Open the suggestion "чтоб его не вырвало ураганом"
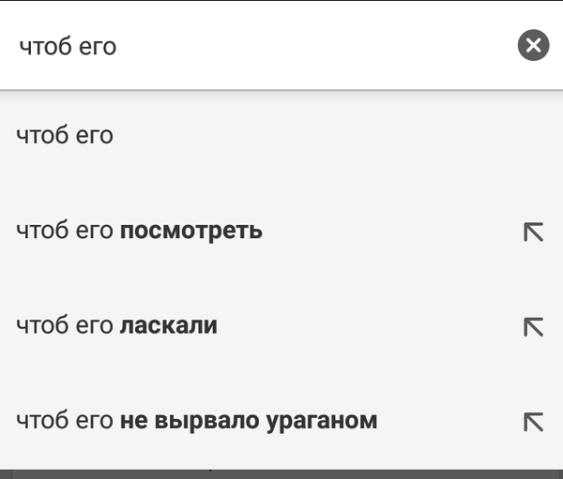Image resolution: width=563 pixels, height=479 pixels. click(197, 421)
